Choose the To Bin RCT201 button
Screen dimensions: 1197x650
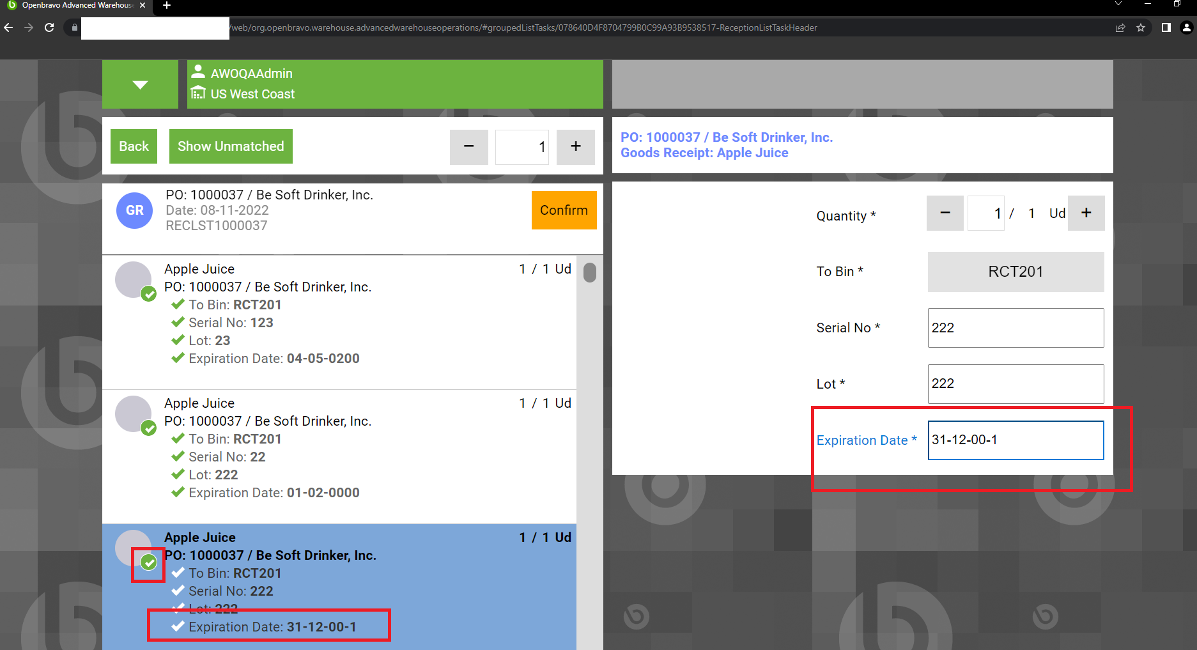(x=1016, y=272)
